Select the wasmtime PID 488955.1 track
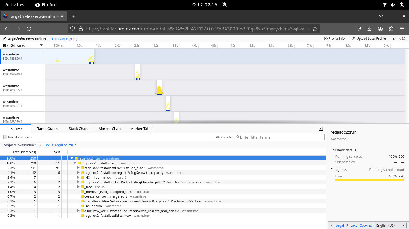 click(22, 88)
